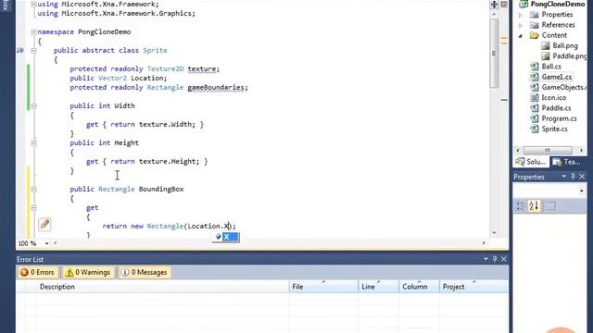This screenshot has height=333, width=593.
Task: Collapse the Height property block
Action: click(x=33, y=143)
